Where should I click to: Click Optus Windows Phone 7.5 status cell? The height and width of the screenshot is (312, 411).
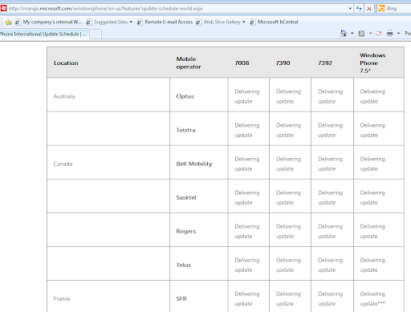point(379,95)
